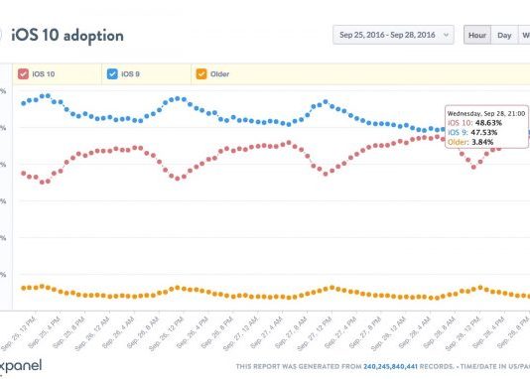Switch to the Day granularity tab
The width and height of the screenshot is (530, 379).
[504, 35]
